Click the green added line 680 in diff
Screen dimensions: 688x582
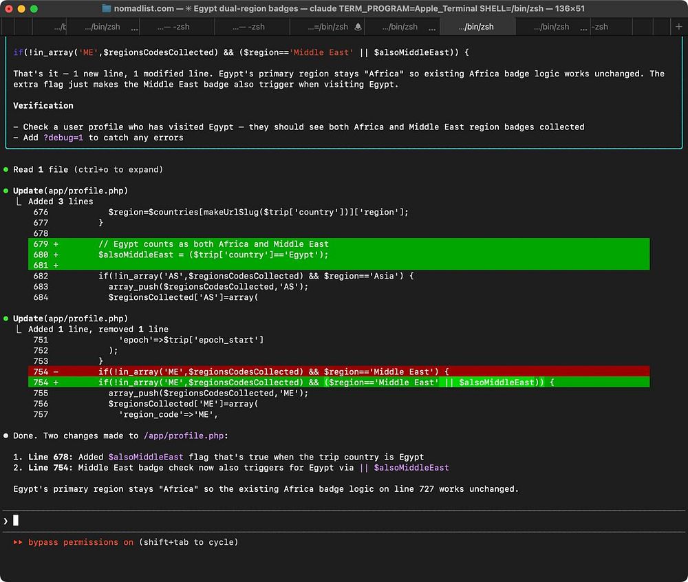click(x=213, y=255)
